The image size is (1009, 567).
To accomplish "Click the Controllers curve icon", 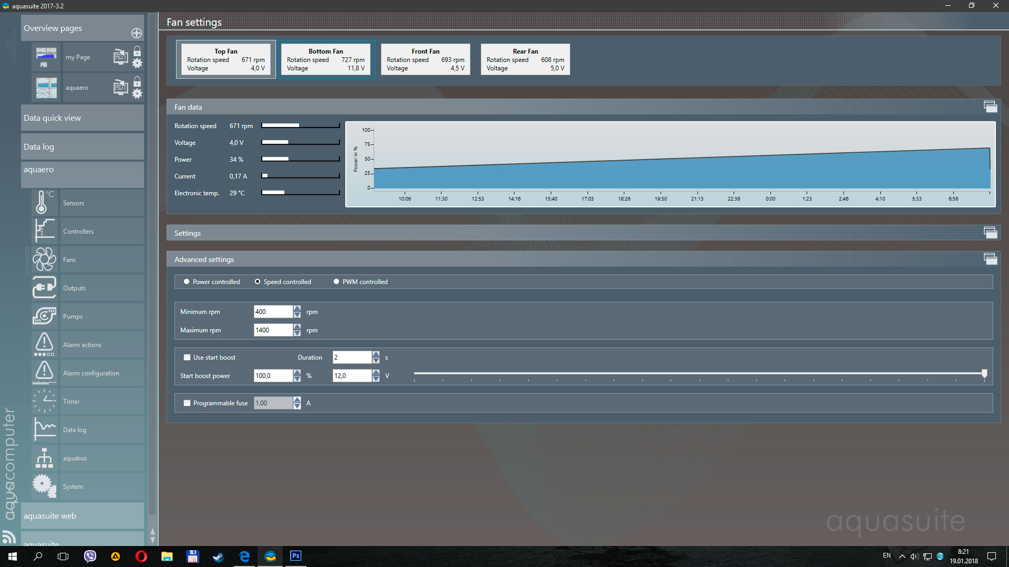I will coord(44,231).
